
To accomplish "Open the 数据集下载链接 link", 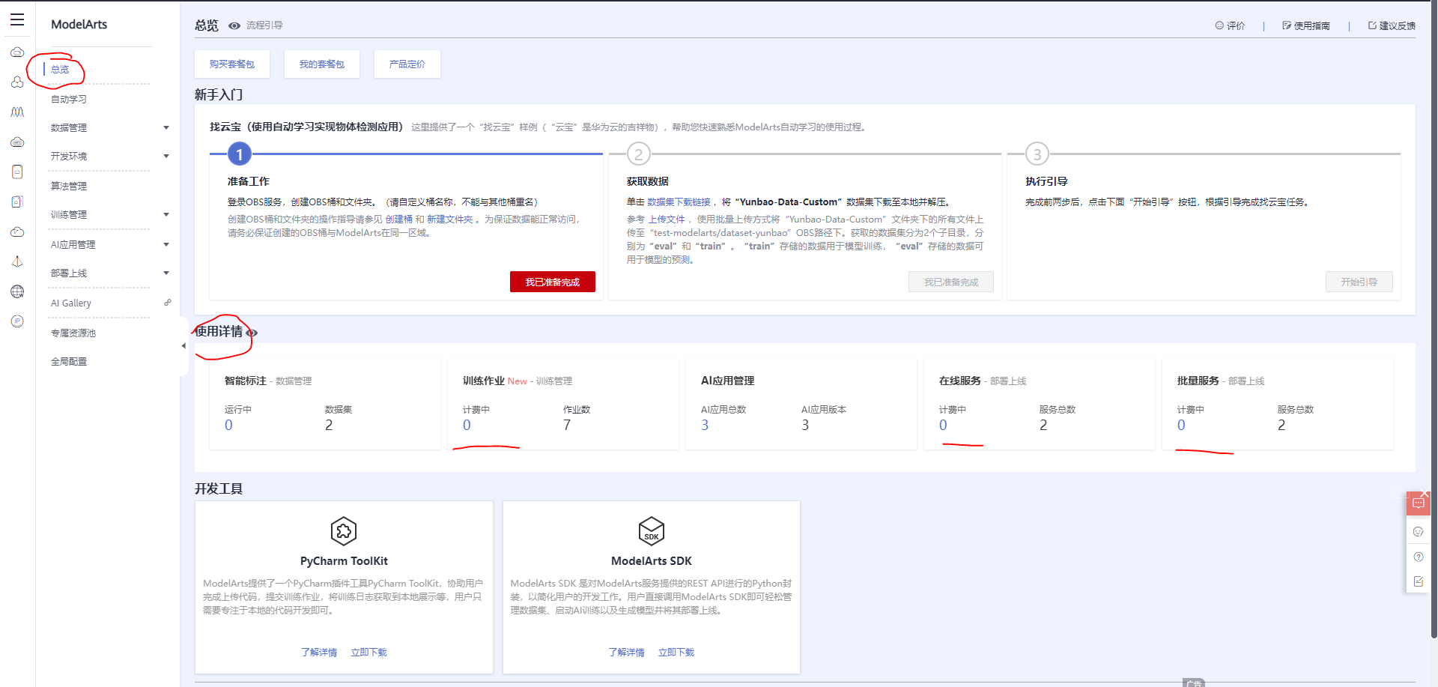I will click(679, 202).
